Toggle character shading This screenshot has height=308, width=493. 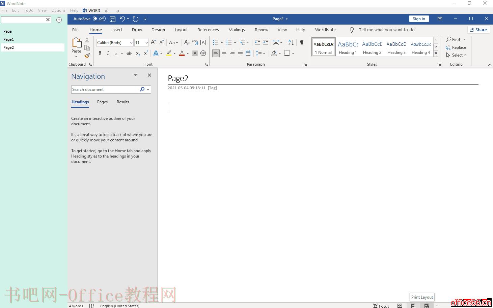coord(195,53)
